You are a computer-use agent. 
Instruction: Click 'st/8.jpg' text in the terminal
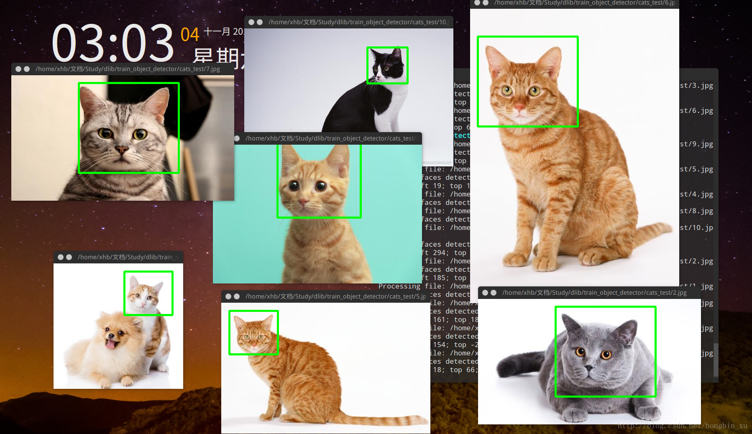[x=696, y=211]
